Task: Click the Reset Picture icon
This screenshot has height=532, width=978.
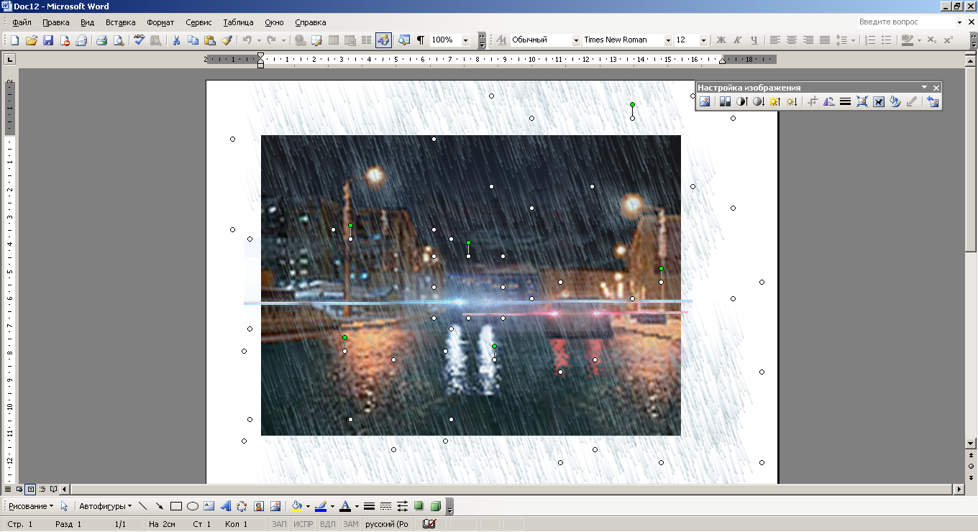Action: click(x=933, y=102)
